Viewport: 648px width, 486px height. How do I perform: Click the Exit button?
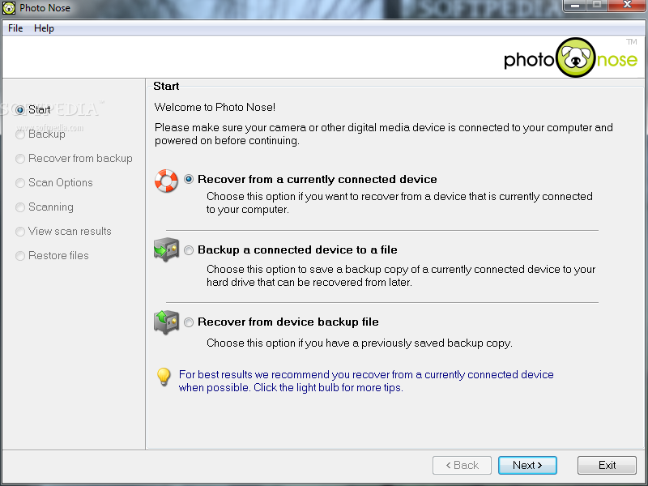(607, 465)
